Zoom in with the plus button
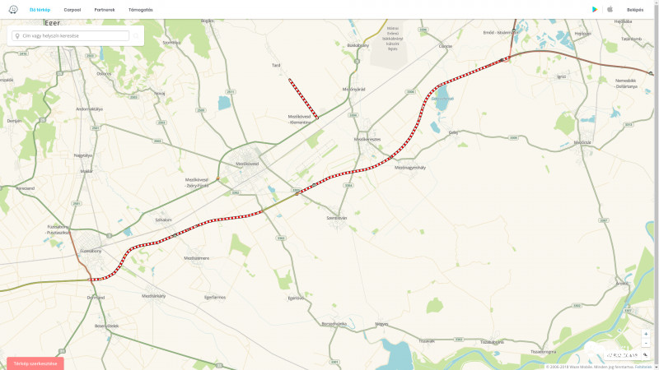Image resolution: width=659 pixels, height=370 pixels. click(x=646, y=335)
